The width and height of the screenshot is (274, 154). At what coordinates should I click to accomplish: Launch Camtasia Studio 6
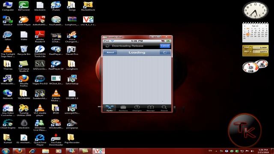coord(24,66)
